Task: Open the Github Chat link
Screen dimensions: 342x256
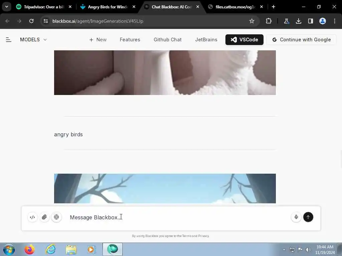Action: coord(168,40)
